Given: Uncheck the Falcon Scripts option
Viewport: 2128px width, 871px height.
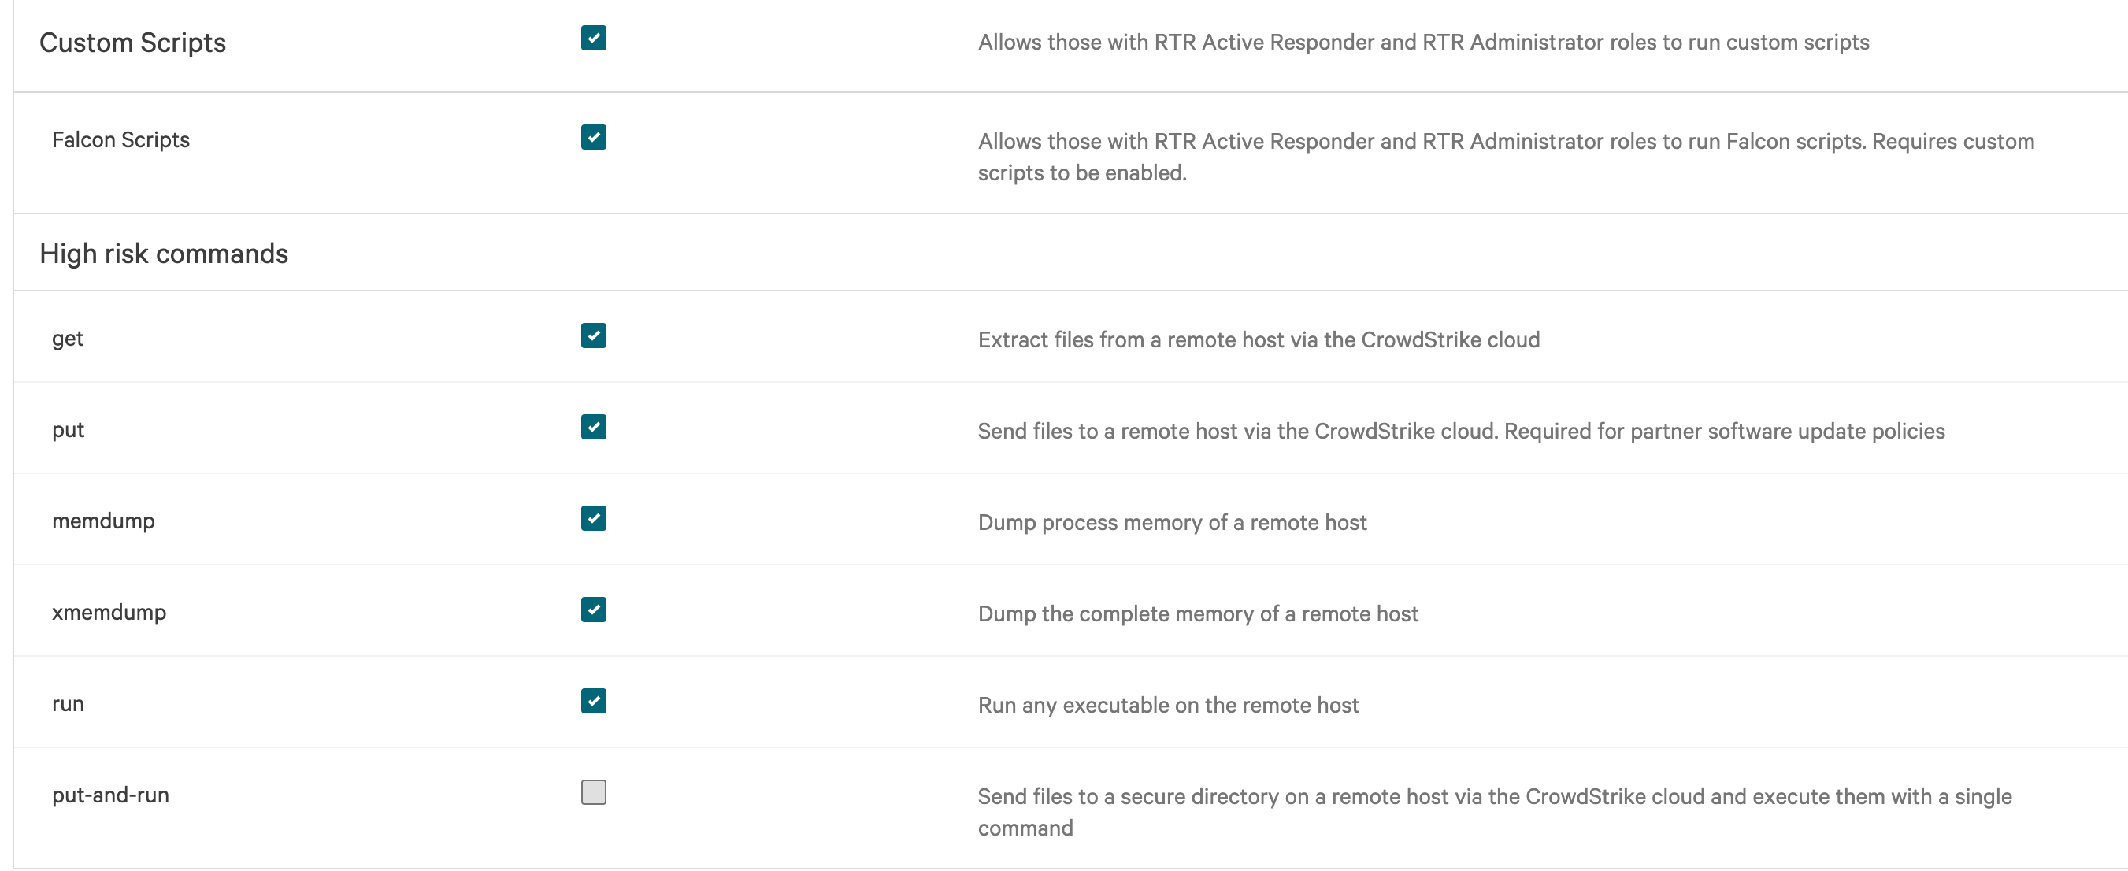Looking at the screenshot, I should (x=593, y=137).
